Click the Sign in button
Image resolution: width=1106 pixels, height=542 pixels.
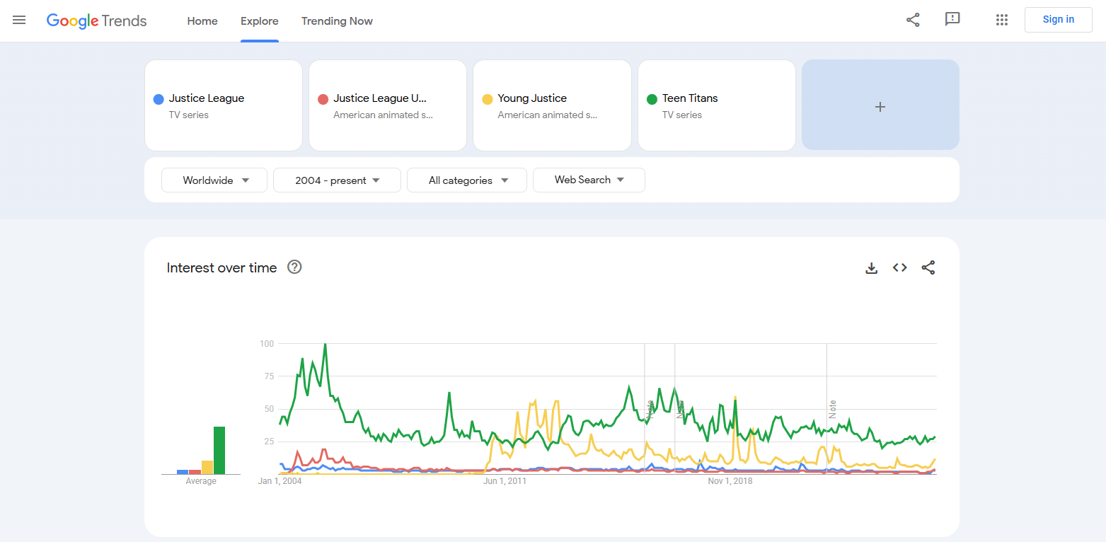[x=1058, y=20]
